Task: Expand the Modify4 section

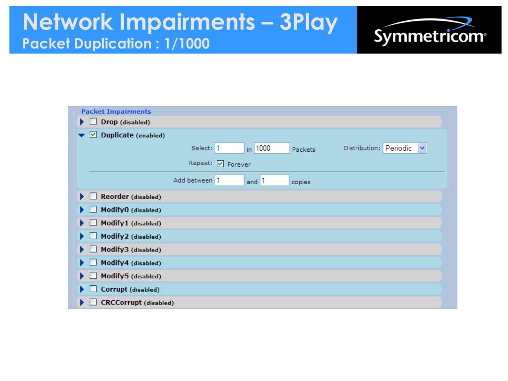Action: coord(82,263)
